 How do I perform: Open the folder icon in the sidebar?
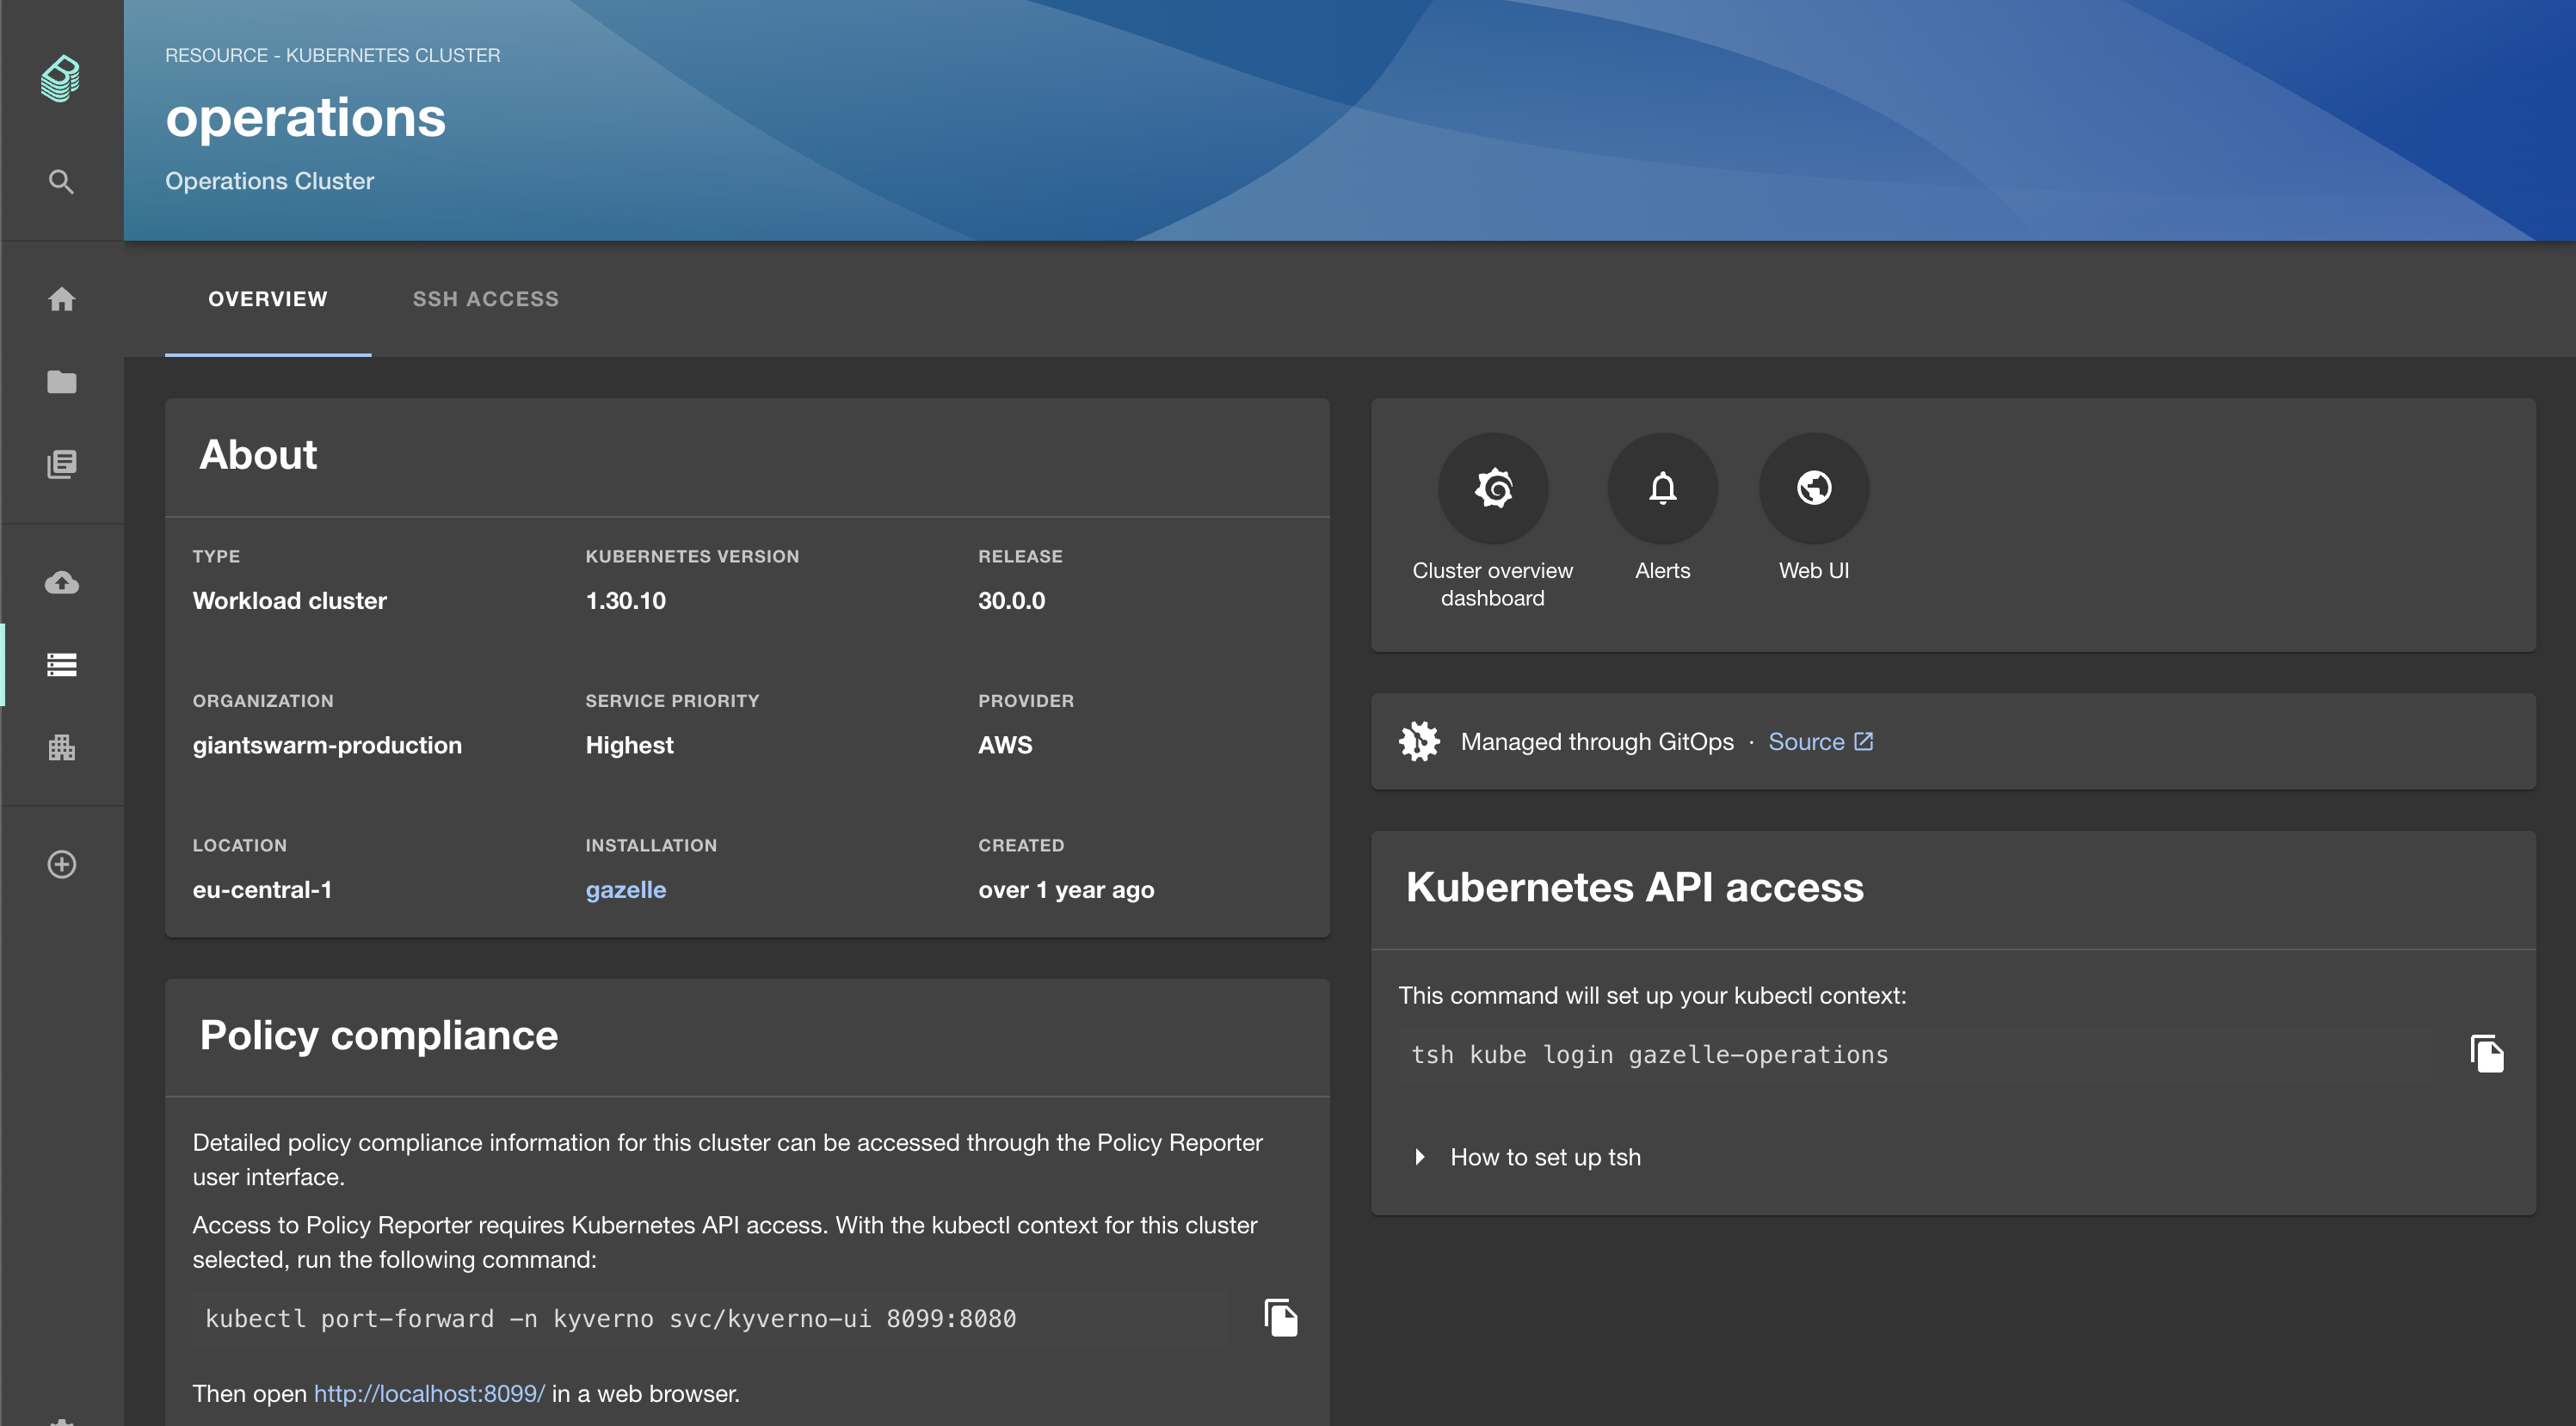coord(61,382)
